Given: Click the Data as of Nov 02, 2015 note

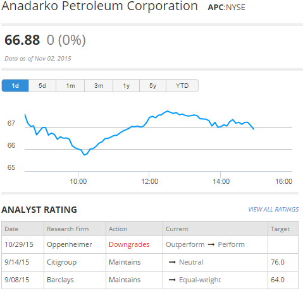Looking at the screenshot, I should coord(38,59).
